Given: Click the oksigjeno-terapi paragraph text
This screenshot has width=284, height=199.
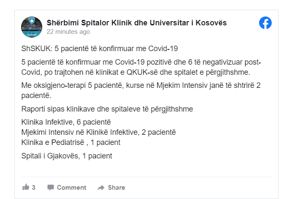Looking at the screenshot, I should (x=141, y=90).
